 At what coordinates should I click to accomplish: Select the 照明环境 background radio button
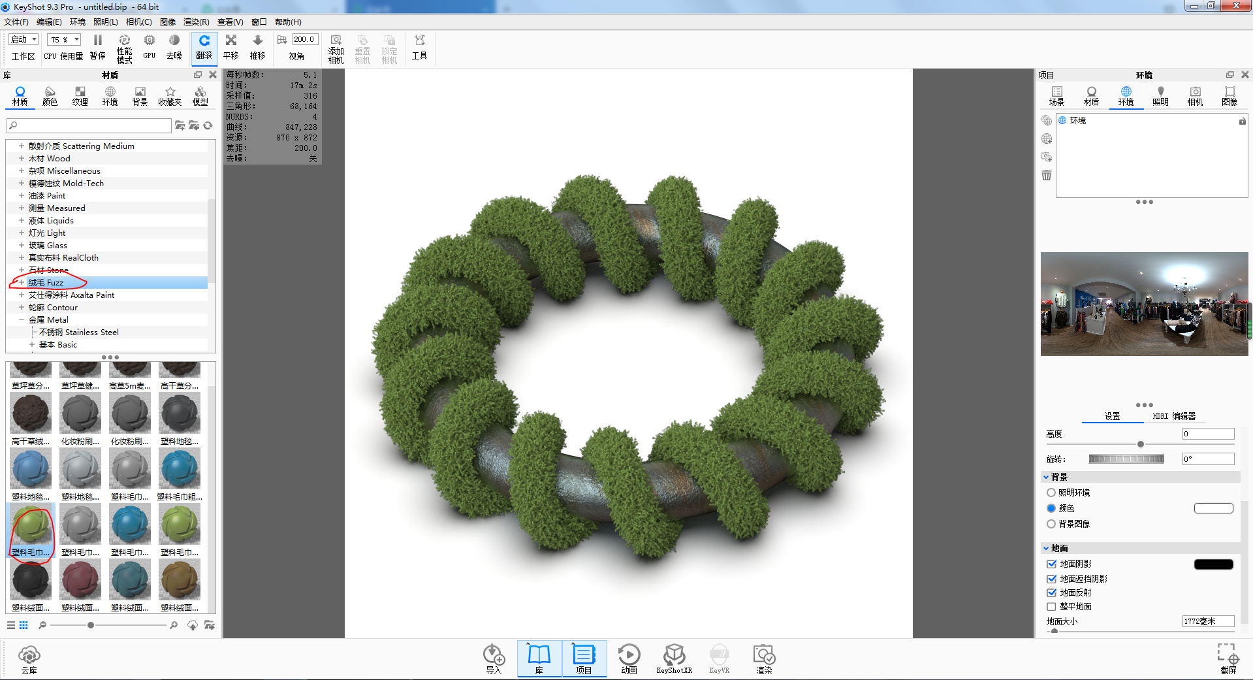(1051, 493)
